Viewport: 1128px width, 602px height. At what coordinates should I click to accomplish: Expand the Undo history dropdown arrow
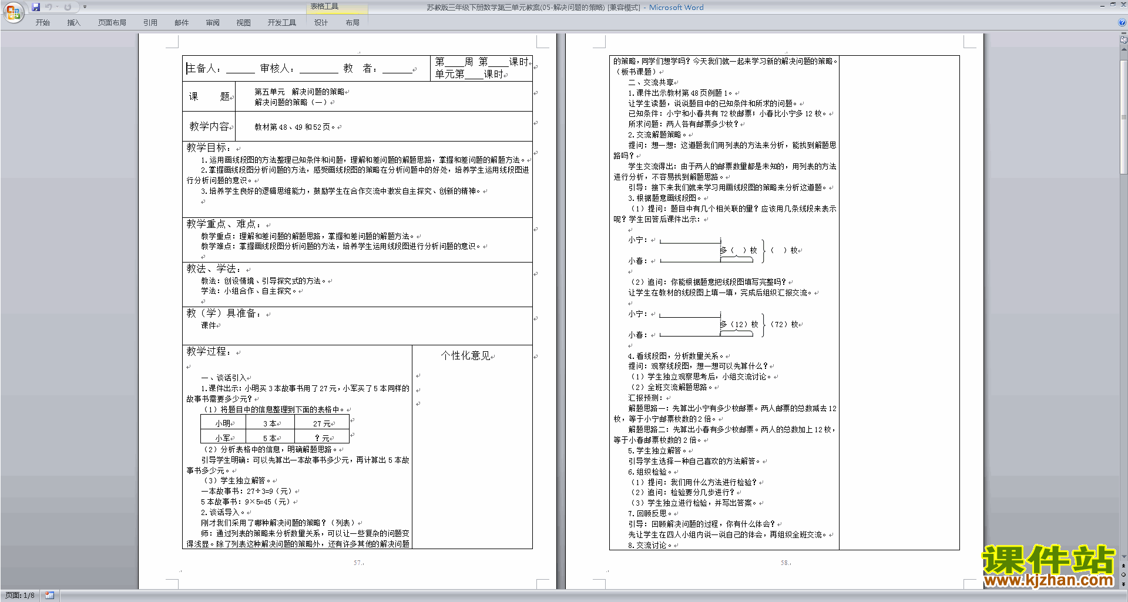57,7
